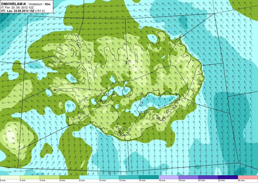Click the '24 m/s' legend label
Image resolution: width=258 pixels, height=183 pixels.
pyautogui.click(x=241, y=180)
